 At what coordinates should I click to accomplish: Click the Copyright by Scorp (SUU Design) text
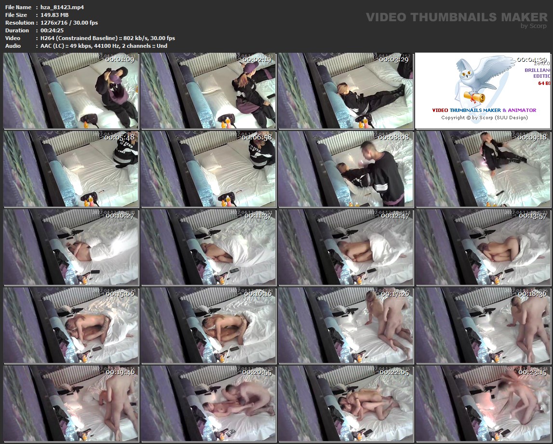[484, 118]
